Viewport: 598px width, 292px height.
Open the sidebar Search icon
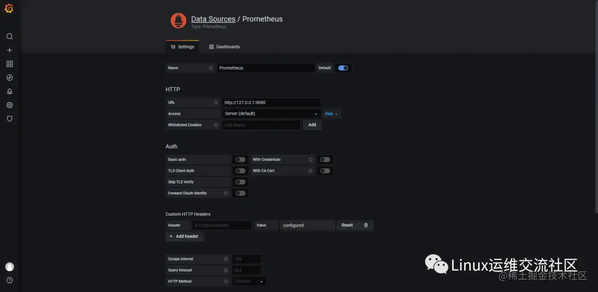click(x=10, y=37)
